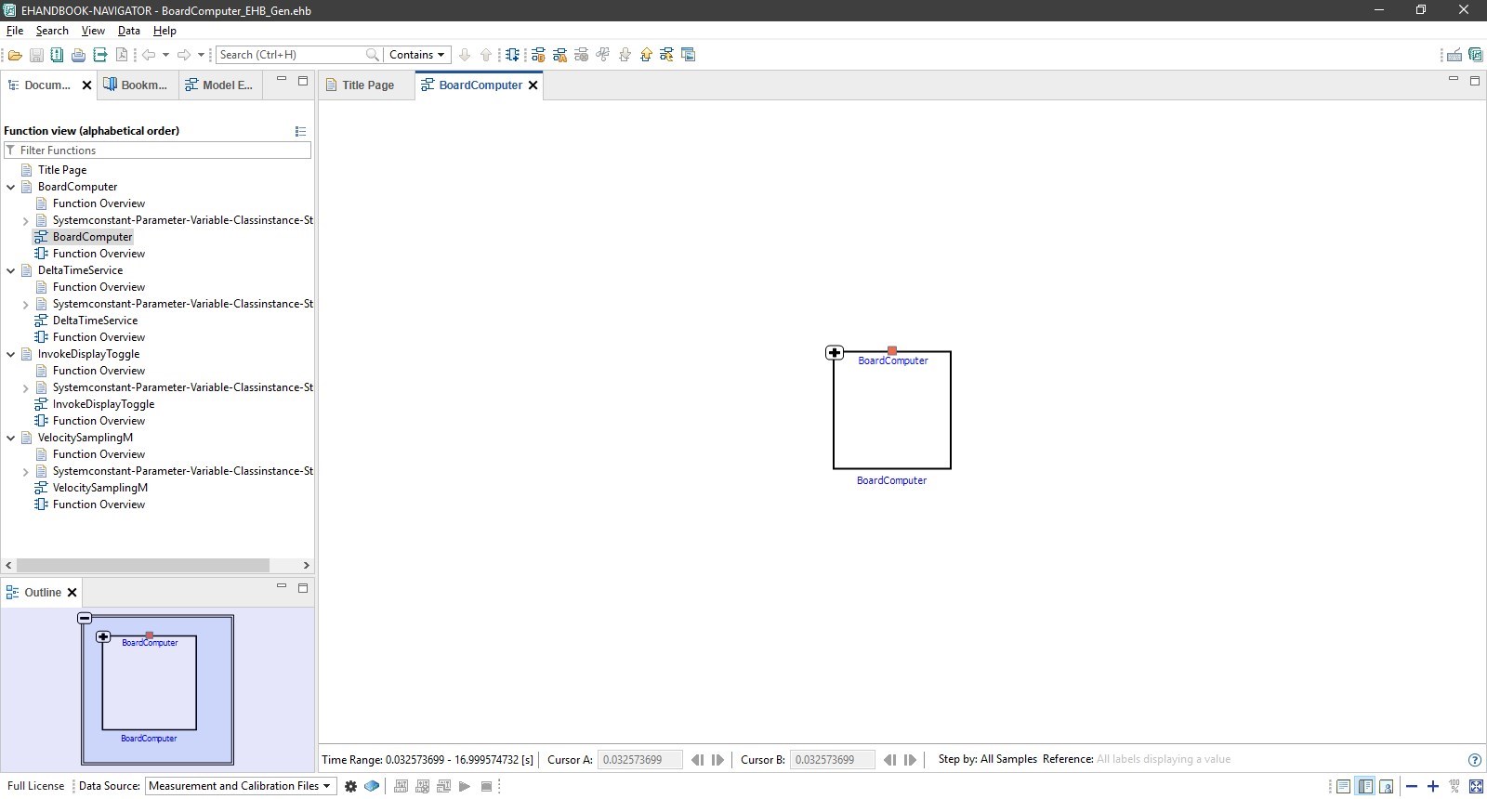Click the export to PDF icon
This screenshot has height=799, width=1487.
121,55
